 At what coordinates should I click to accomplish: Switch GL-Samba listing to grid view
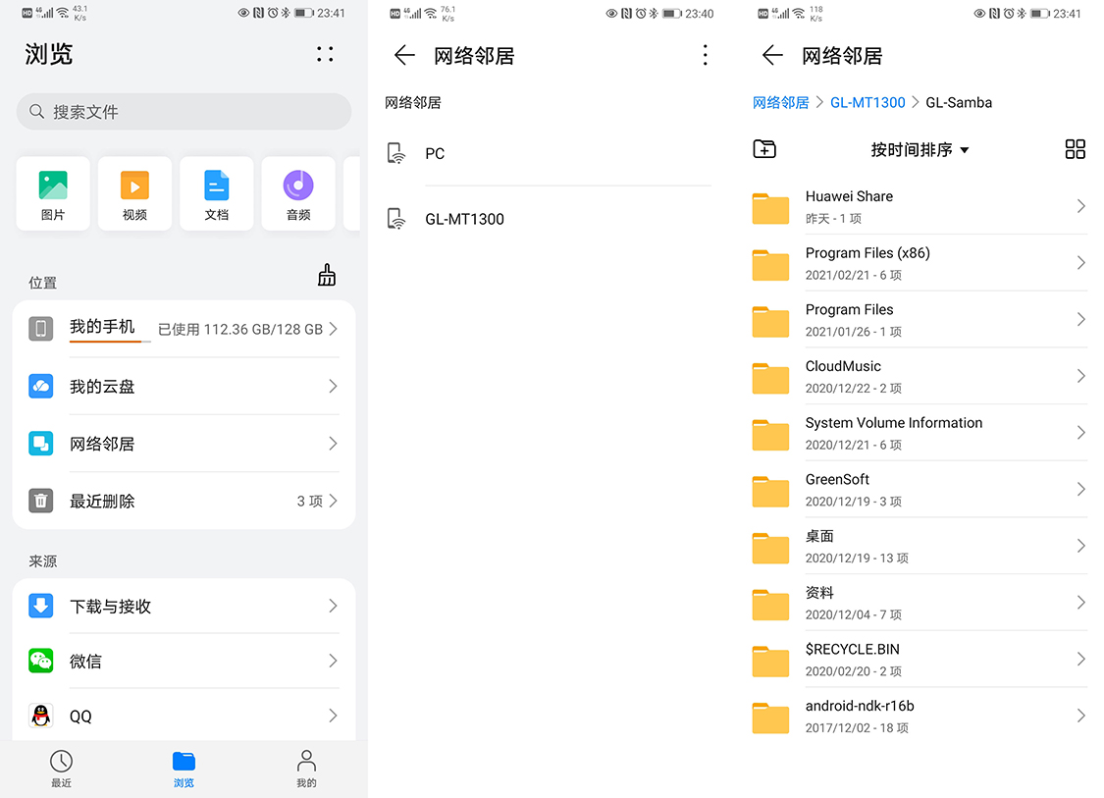1075,149
